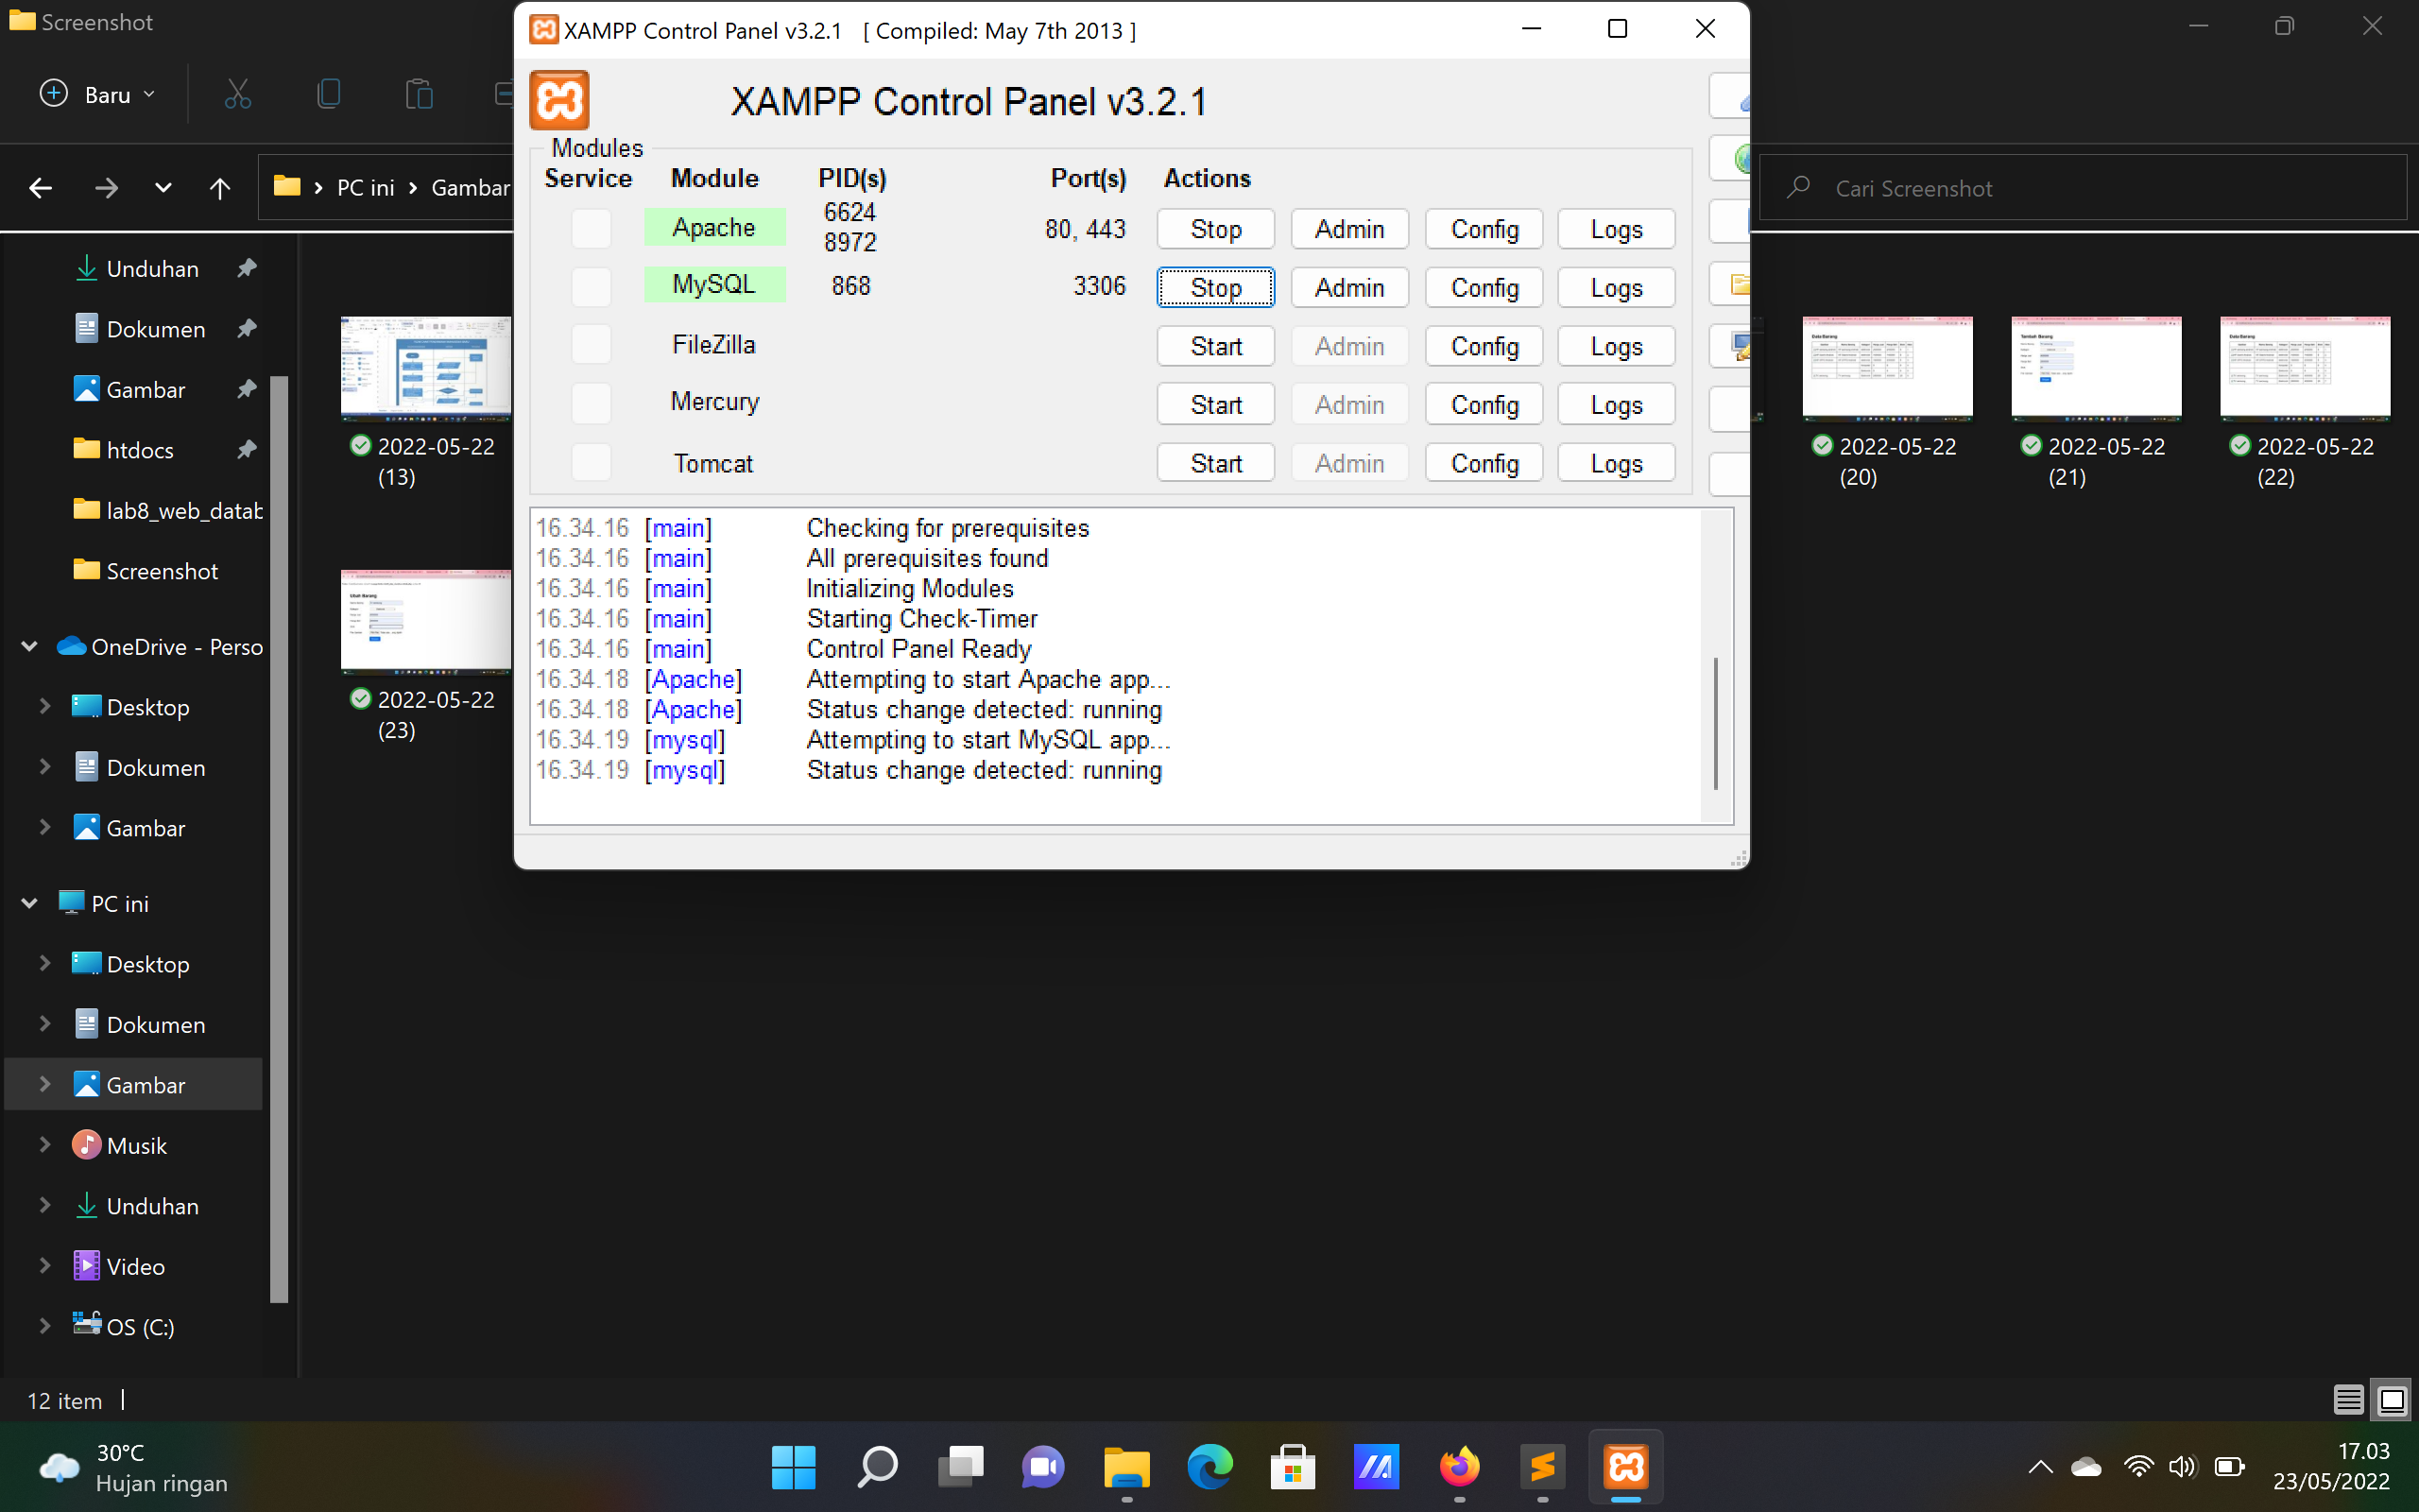Viewport: 2419px width, 1512px height.
Task: Switch to details view in status bar
Action: coord(2347,1400)
